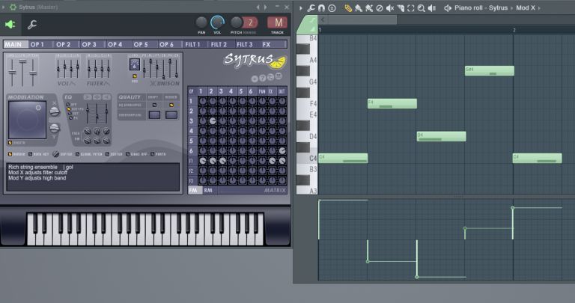The height and width of the screenshot is (303, 575).
Task: Open render oversampling selector
Action: [171, 114]
